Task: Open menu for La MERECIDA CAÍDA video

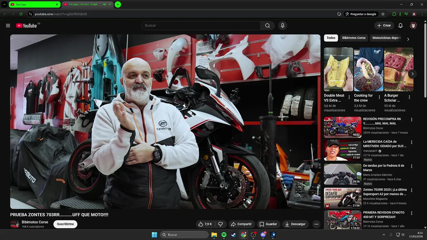Action: click(x=411, y=142)
